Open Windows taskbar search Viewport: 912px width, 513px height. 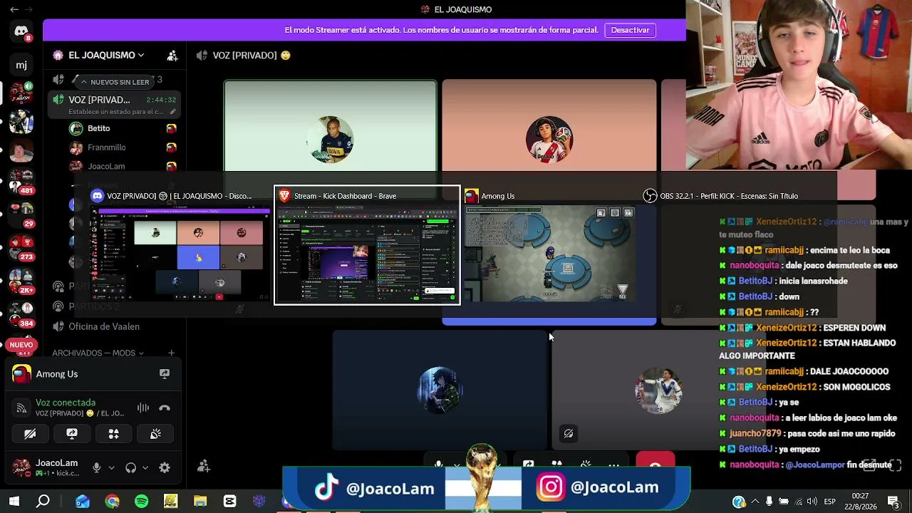(x=43, y=502)
